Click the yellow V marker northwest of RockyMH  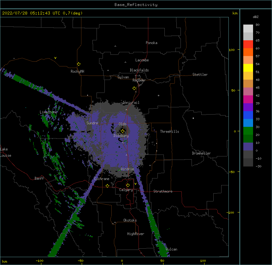[55, 58]
